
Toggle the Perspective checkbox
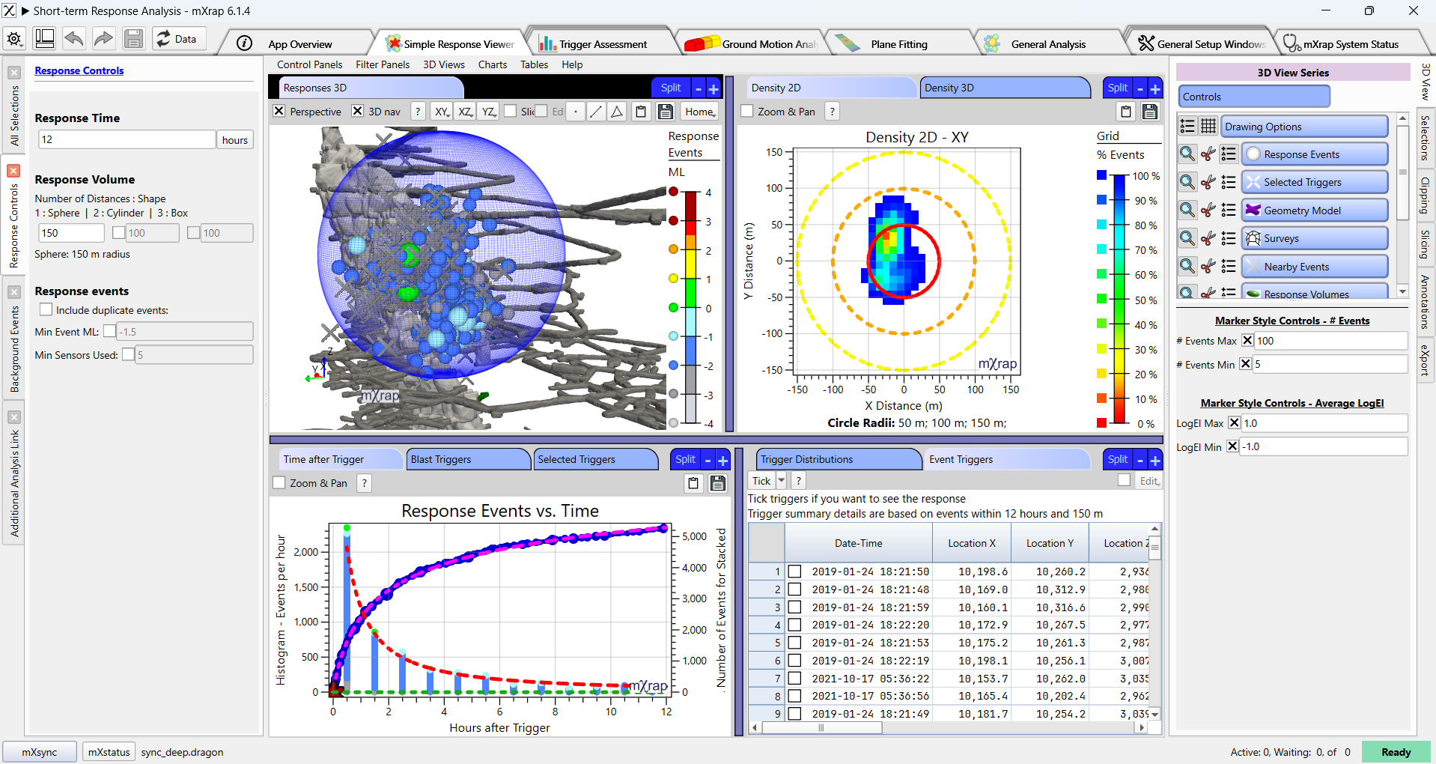tap(279, 111)
